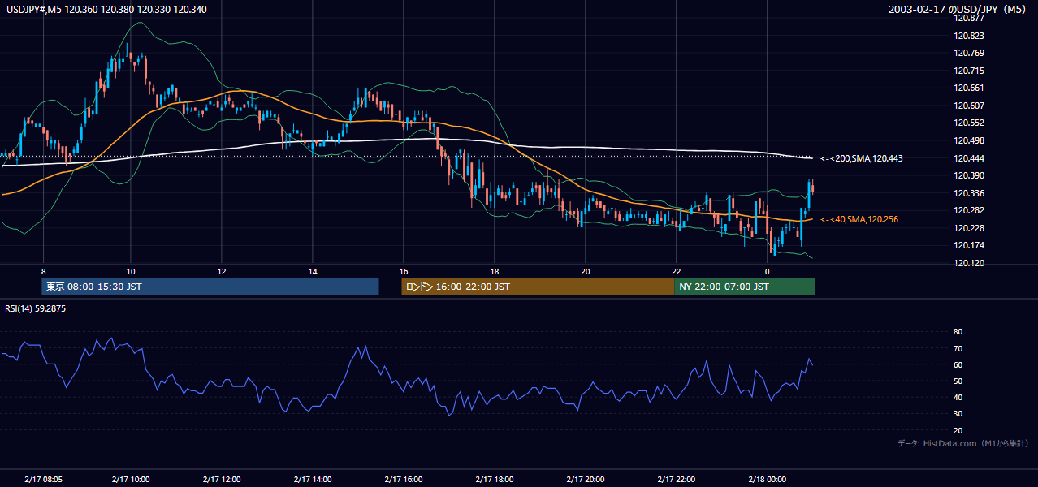Image resolution: width=1038 pixels, height=487 pixels.
Task: Click hour 22 on the chart time axis
Action: [677, 271]
